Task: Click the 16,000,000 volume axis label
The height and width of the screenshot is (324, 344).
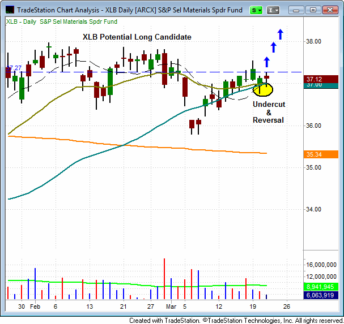Action: pyautogui.click(x=321, y=265)
